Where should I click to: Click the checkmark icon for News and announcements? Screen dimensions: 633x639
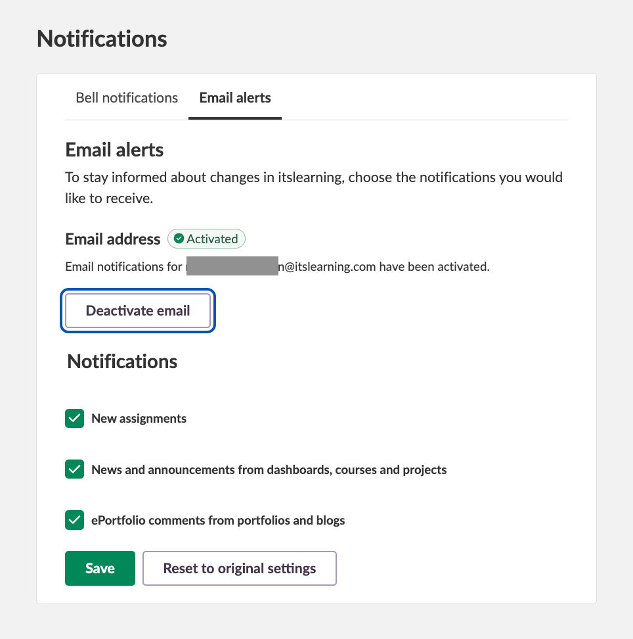(x=74, y=469)
